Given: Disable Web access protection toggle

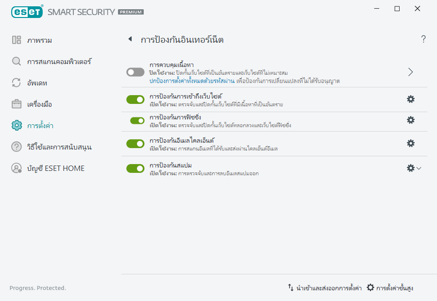Looking at the screenshot, I should (x=135, y=100).
